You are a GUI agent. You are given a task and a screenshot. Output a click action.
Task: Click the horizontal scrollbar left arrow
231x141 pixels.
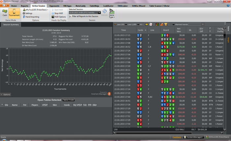pyautogui.click(x=115, y=133)
